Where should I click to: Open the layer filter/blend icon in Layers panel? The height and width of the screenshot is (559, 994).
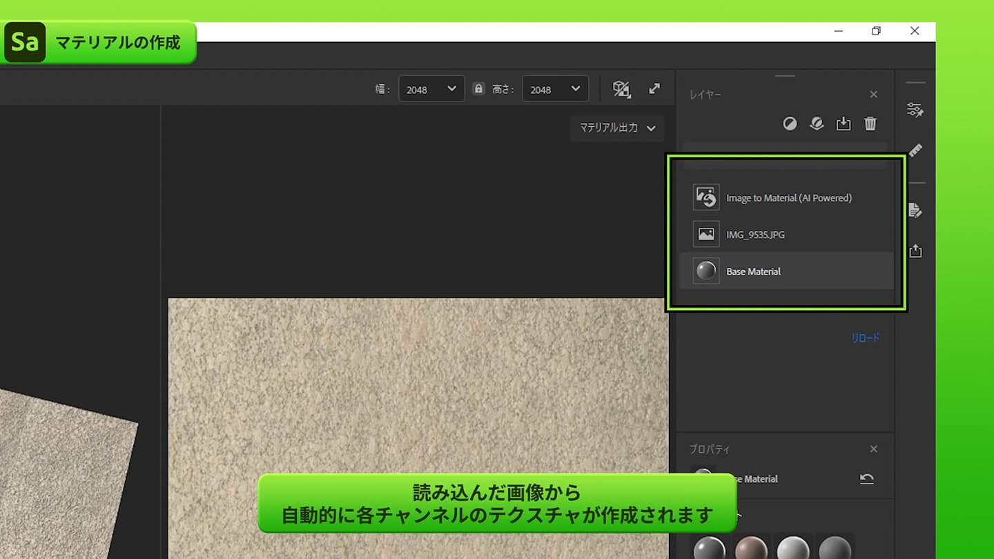[790, 124]
